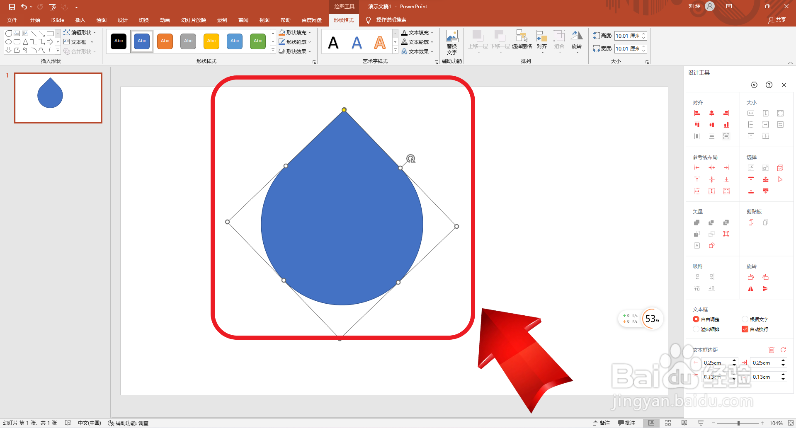This screenshot has width=796, height=428.
Task: Switch to slide sorter view icon
Action: click(x=668, y=423)
